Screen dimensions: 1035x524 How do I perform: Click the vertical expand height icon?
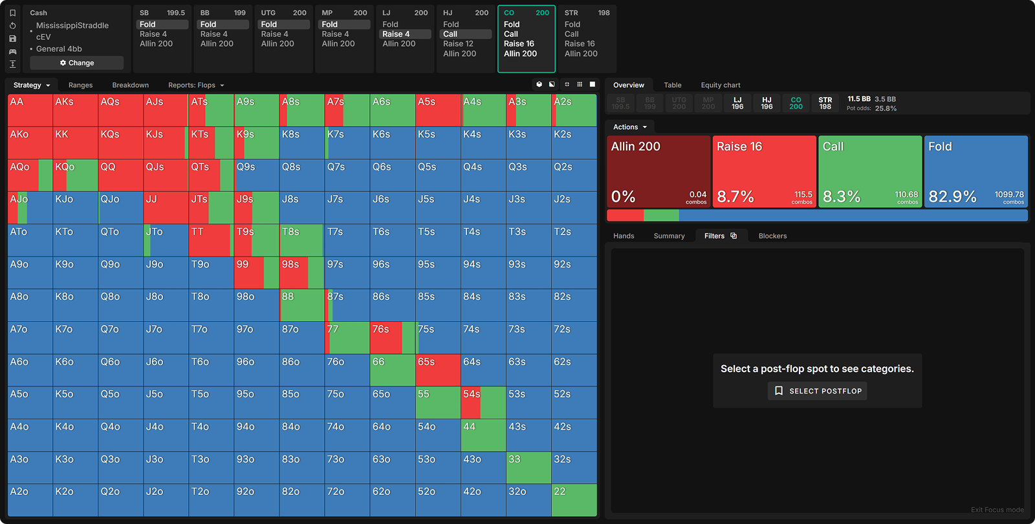click(12, 64)
